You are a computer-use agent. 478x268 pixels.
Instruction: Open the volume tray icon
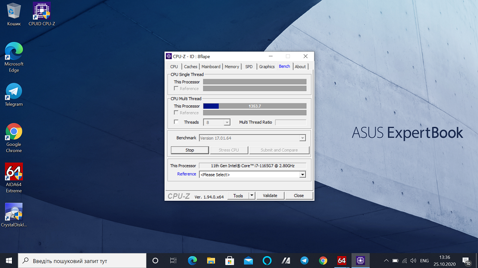coord(413,261)
